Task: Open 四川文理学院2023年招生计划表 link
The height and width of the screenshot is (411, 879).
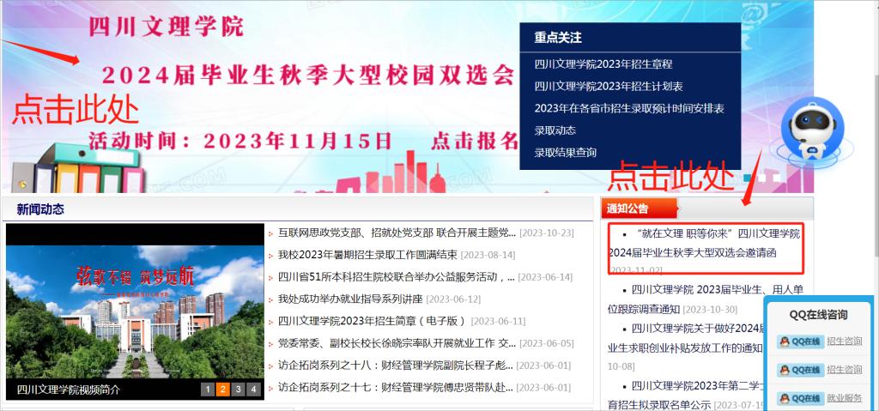Action: pyautogui.click(x=609, y=87)
